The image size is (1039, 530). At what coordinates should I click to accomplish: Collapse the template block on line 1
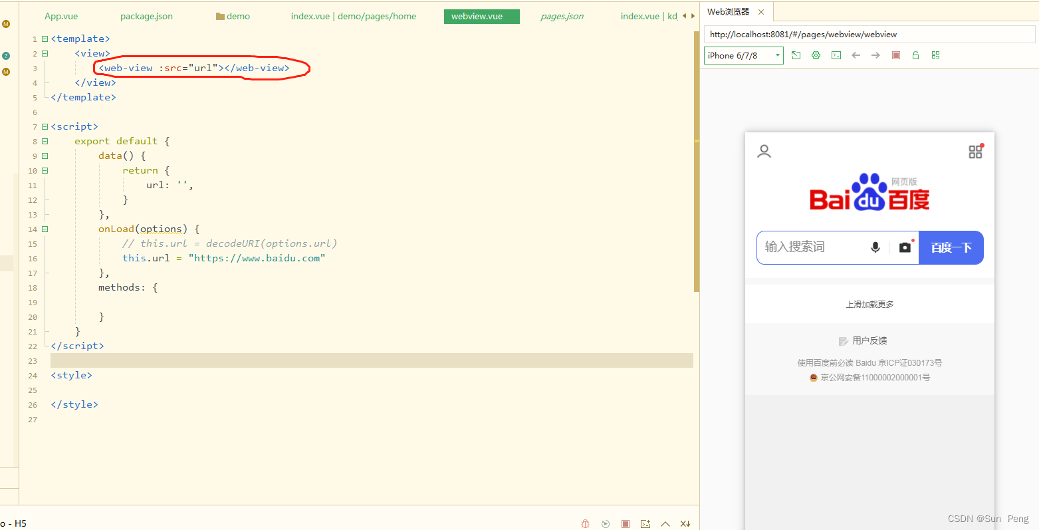(x=45, y=39)
